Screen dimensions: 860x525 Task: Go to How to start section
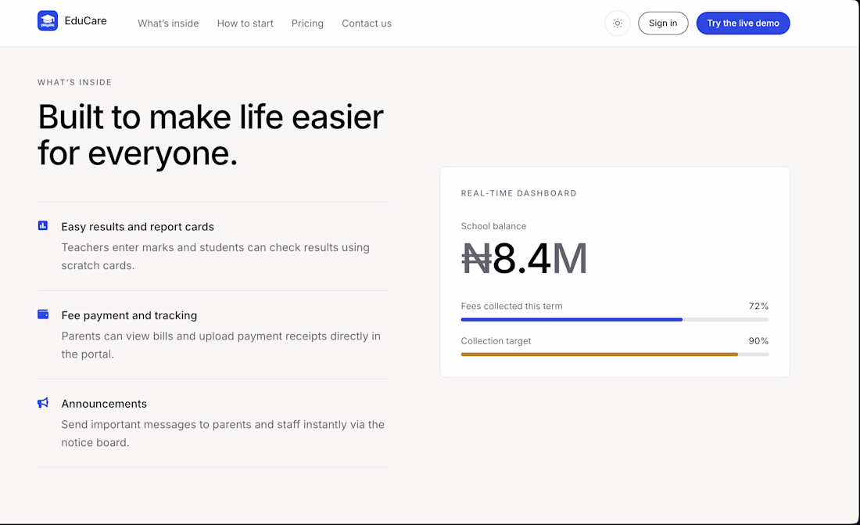[x=245, y=23]
